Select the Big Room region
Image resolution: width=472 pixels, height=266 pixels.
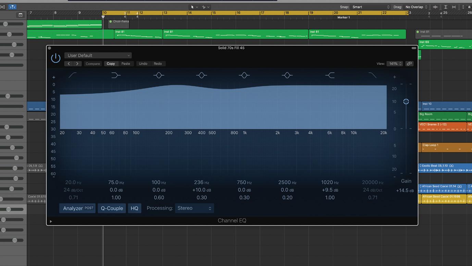coord(442,117)
